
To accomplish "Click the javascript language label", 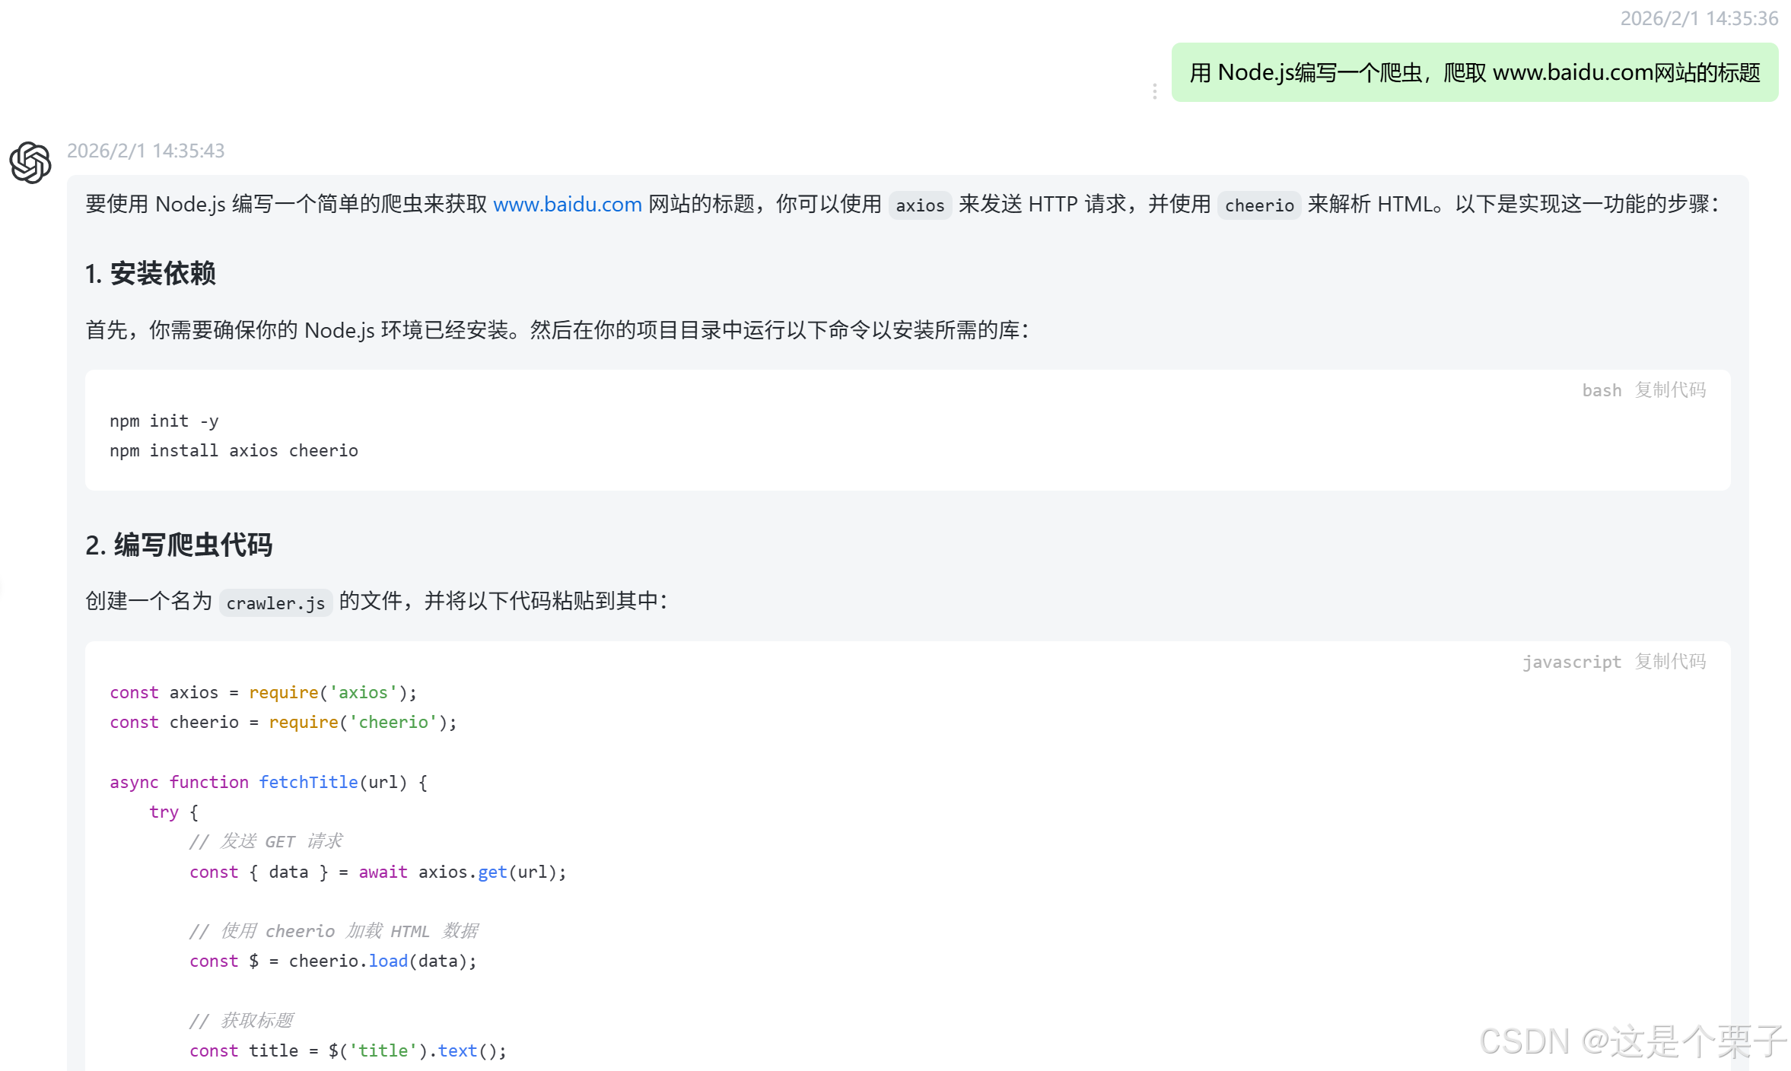I will click(1571, 662).
